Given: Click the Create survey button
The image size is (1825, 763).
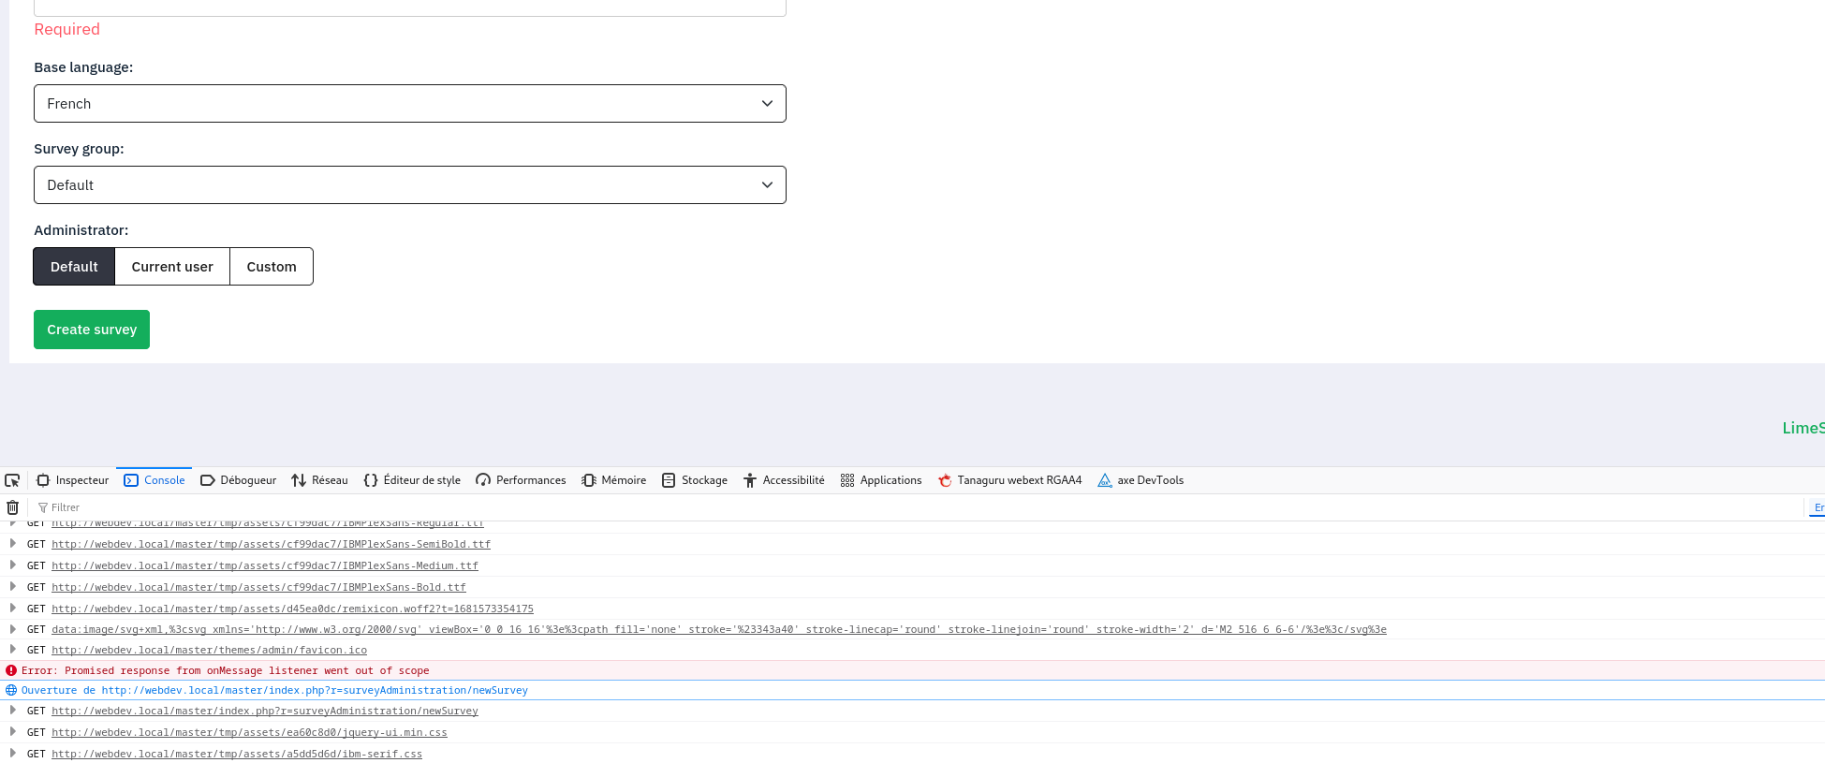Looking at the screenshot, I should tap(92, 330).
